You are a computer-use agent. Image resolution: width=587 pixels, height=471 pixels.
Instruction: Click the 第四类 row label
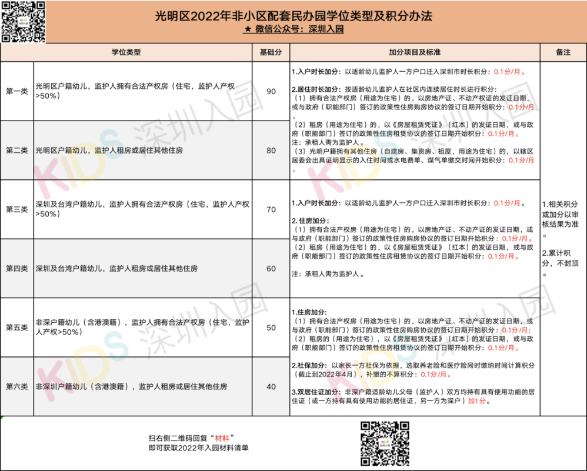pyautogui.click(x=17, y=269)
